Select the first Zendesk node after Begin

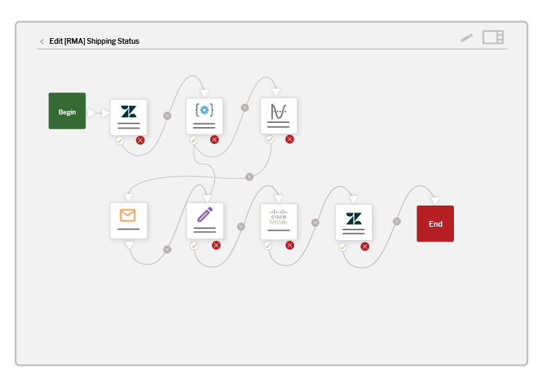pyautogui.click(x=129, y=117)
